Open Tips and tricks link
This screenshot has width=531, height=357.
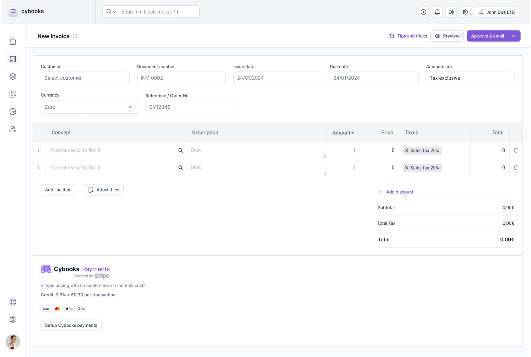(x=408, y=36)
